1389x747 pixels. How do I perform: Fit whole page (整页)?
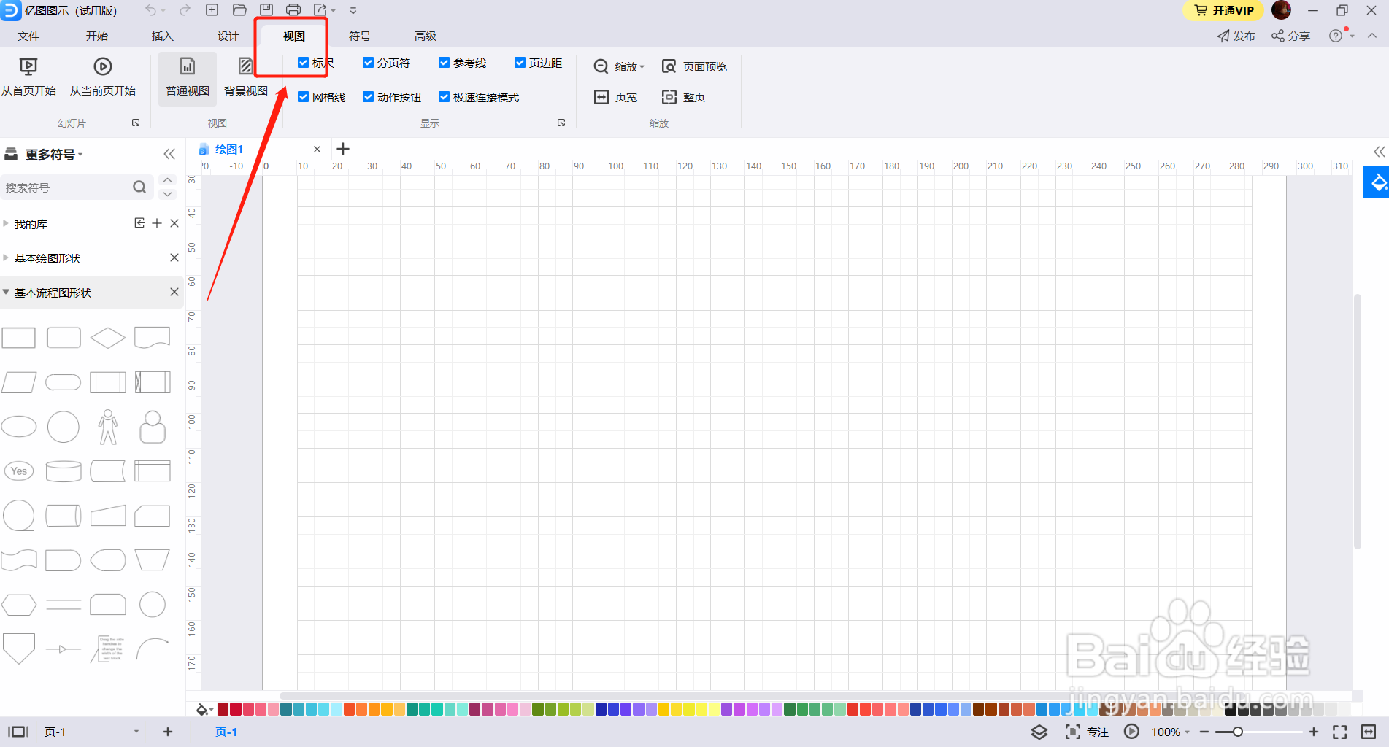click(683, 97)
